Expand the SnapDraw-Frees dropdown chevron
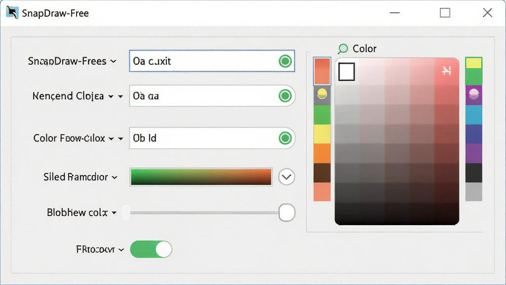 tap(113, 61)
